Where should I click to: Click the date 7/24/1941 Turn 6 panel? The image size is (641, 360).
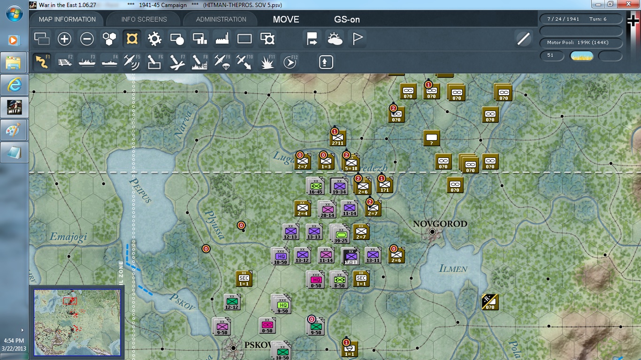click(581, 19)
